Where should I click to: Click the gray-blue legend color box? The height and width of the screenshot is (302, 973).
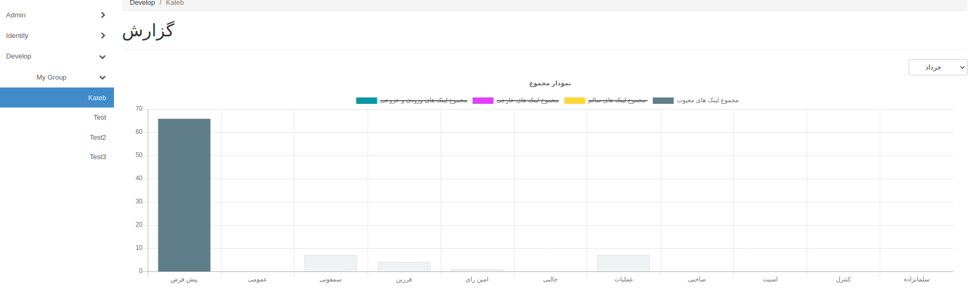tap(663, 101)
